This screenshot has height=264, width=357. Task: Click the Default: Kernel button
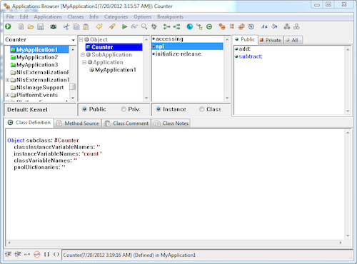click(x=40, y=110)
